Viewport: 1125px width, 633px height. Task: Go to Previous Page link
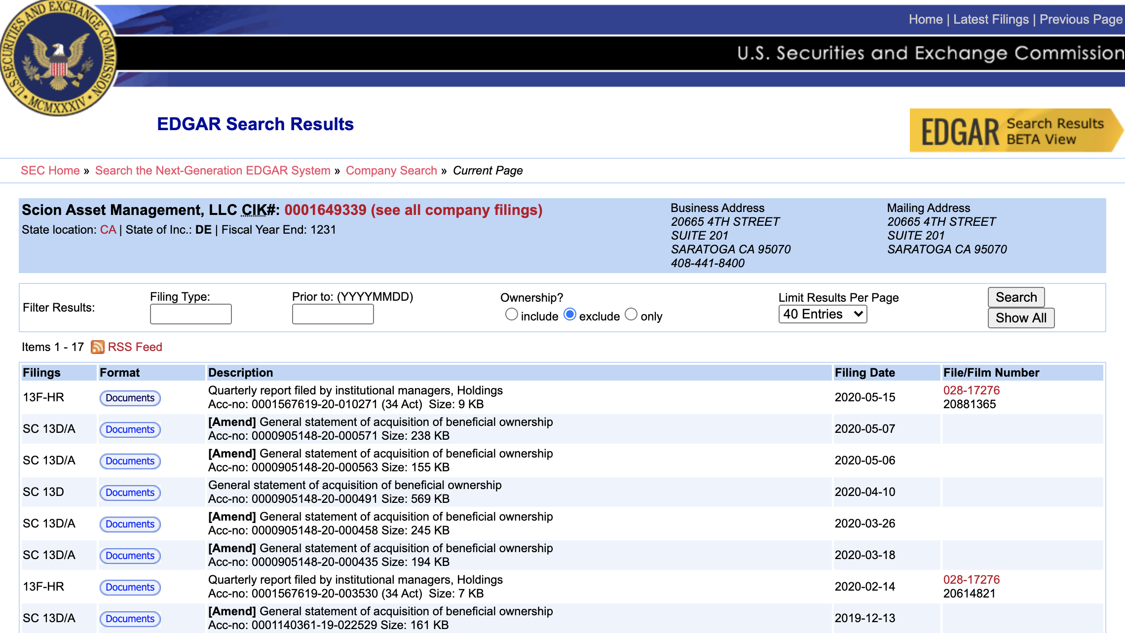tap(1081, 19)
